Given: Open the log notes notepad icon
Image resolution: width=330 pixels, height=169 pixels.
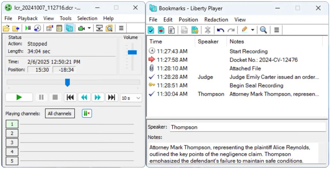Looking at the screenshot, I should [59, 28].
